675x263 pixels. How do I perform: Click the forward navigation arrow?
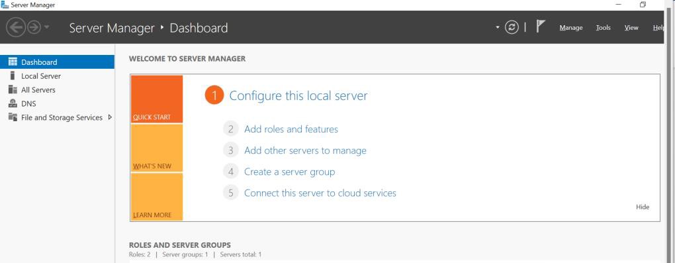click(x=34, y=28)
